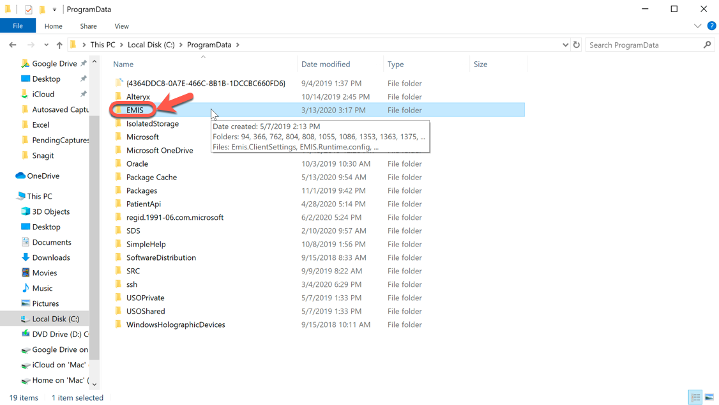The image size is (719, 405).
Task: Click the DVD Drive (D:) icon
Action: coord(25,334)
